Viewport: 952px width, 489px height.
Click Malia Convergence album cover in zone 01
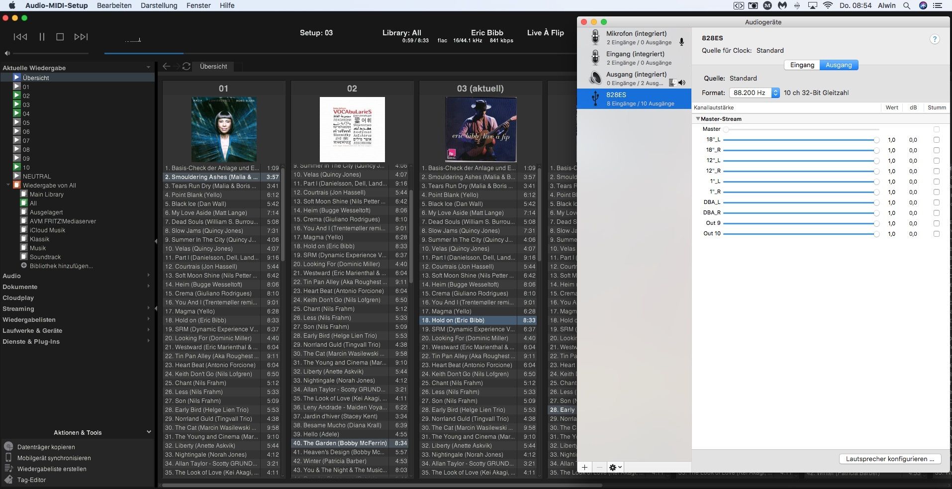(224, 129)
